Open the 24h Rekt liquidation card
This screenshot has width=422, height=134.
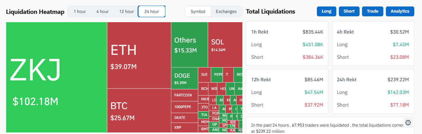[373, 91]
